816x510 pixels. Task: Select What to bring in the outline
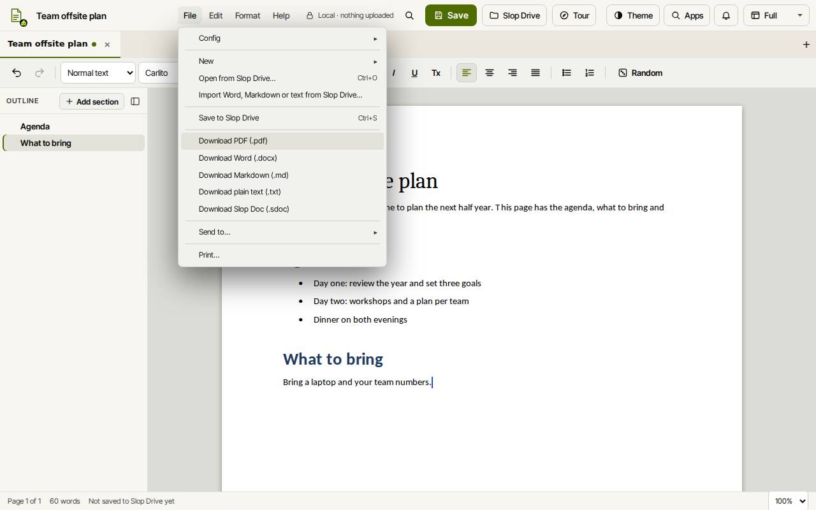pos(74,143)
